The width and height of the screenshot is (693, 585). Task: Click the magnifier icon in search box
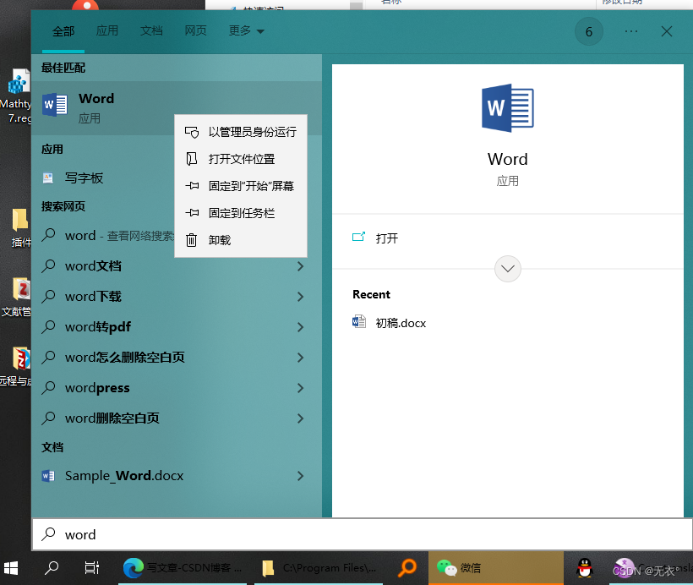49,534
